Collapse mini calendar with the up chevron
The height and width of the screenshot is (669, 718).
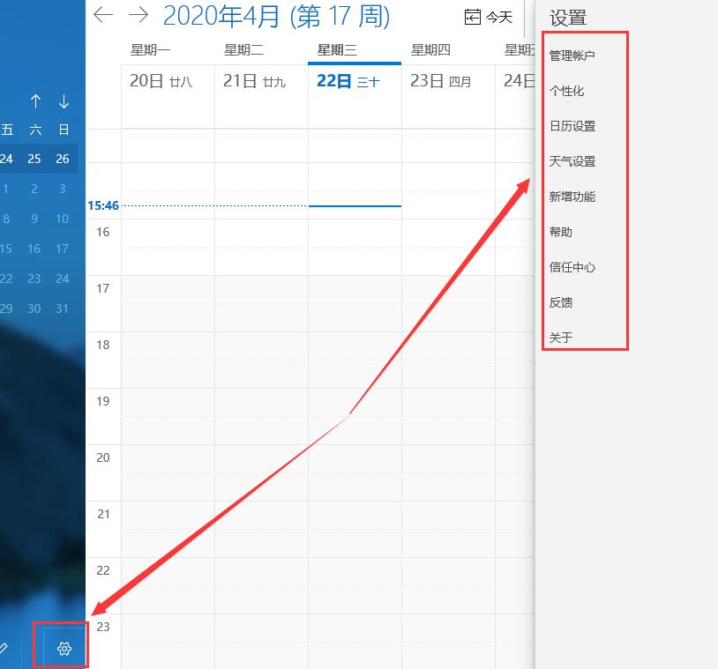click(35, 100)
